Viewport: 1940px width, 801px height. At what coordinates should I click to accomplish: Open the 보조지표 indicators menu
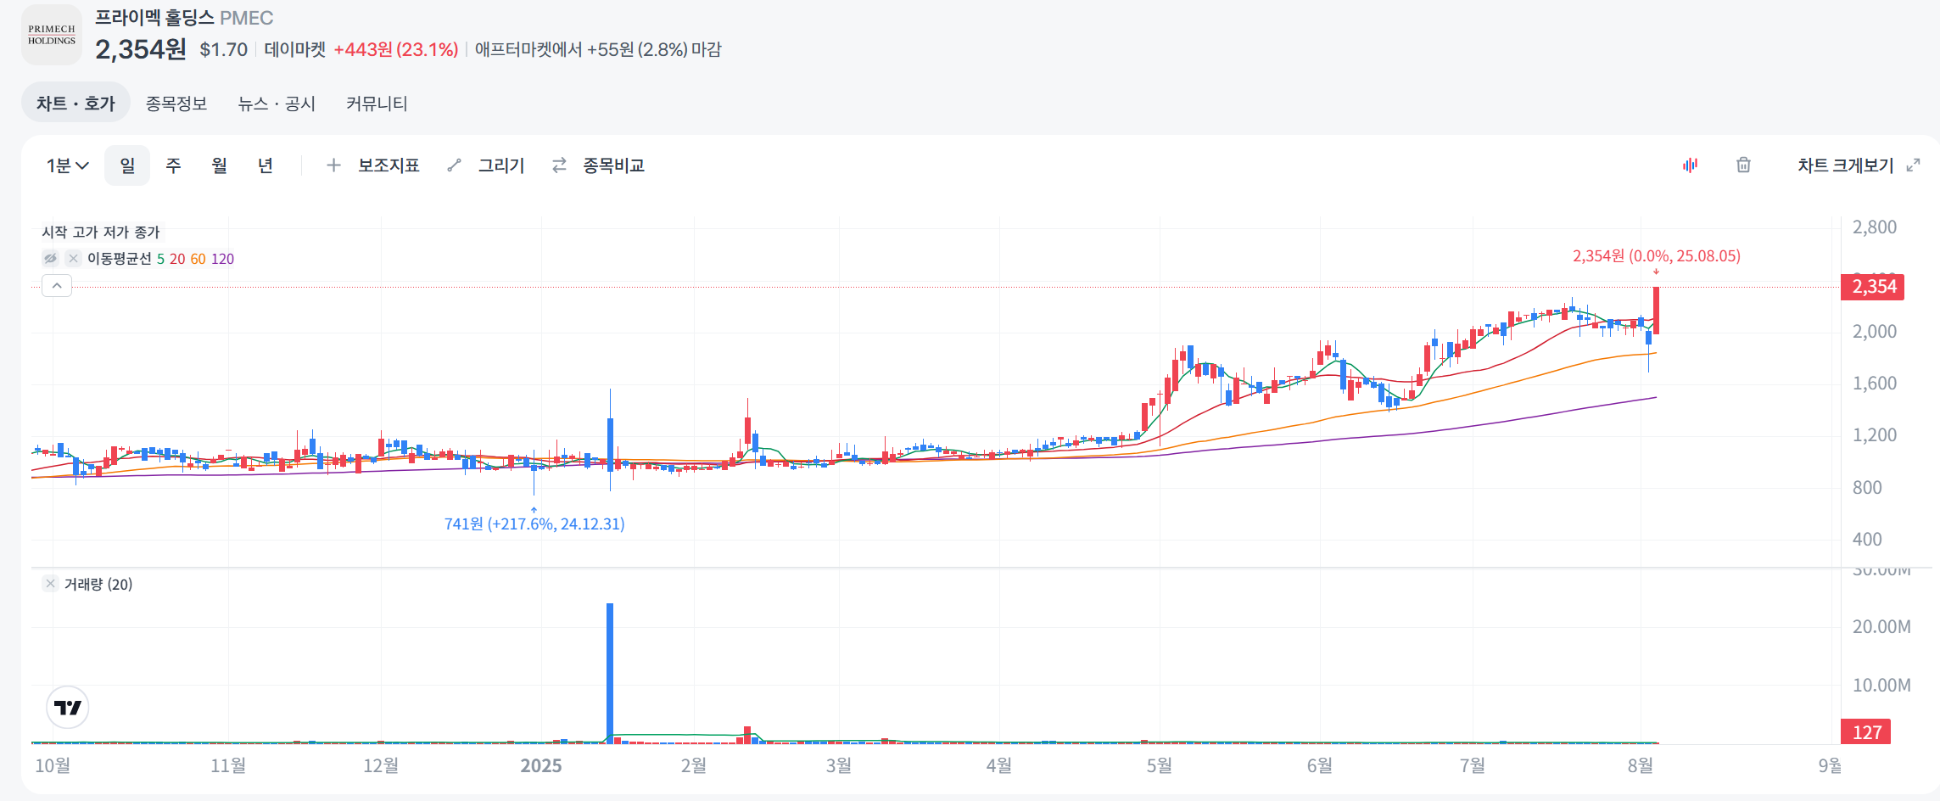pyautogui.click(x=389, y=165)
